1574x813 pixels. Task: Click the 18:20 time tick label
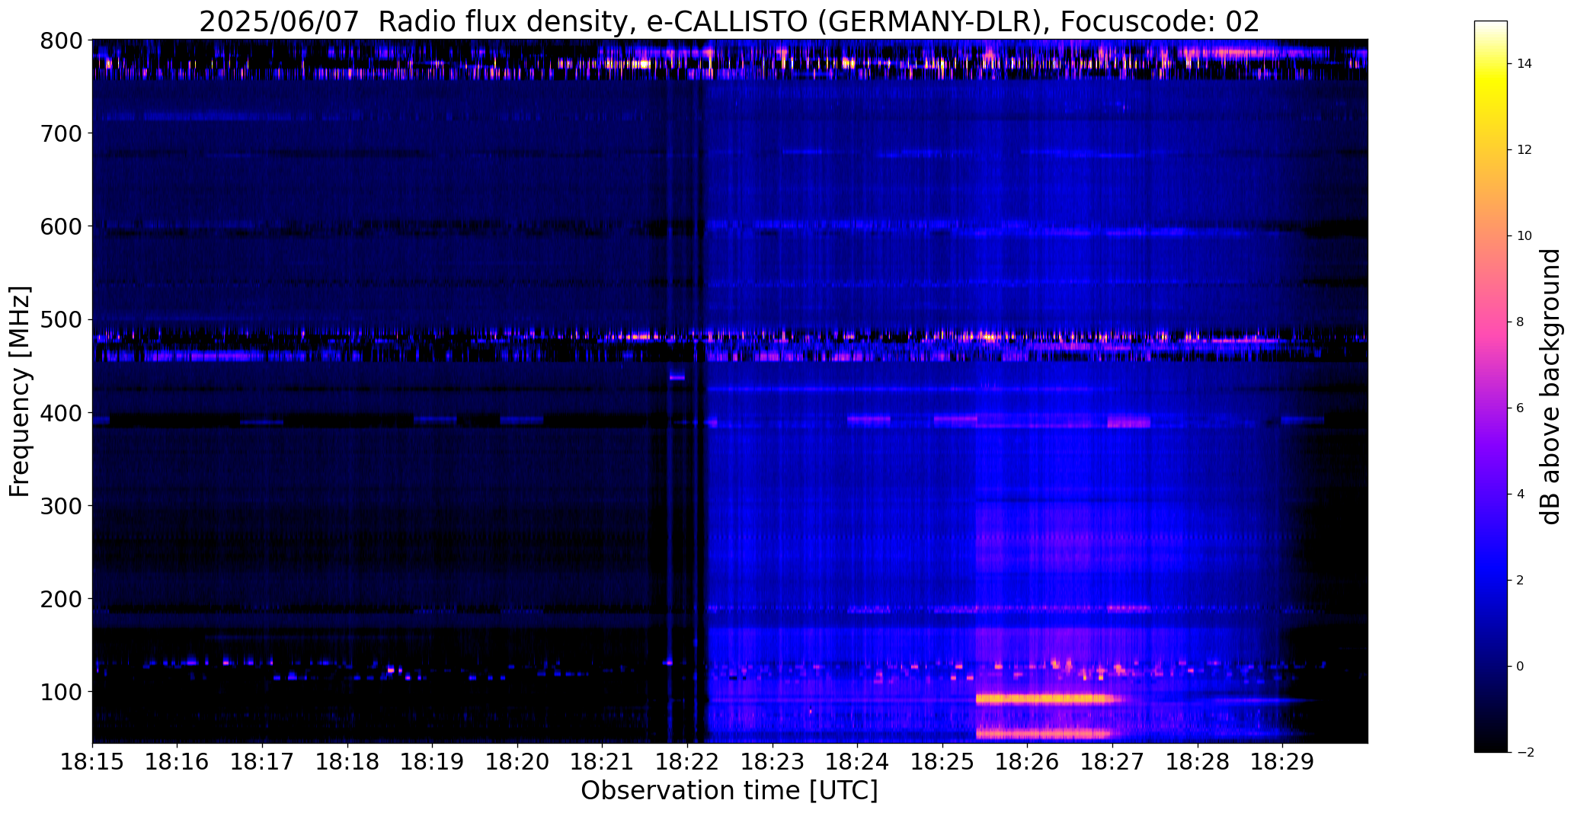pyautogui.click(x=517, y=762)
